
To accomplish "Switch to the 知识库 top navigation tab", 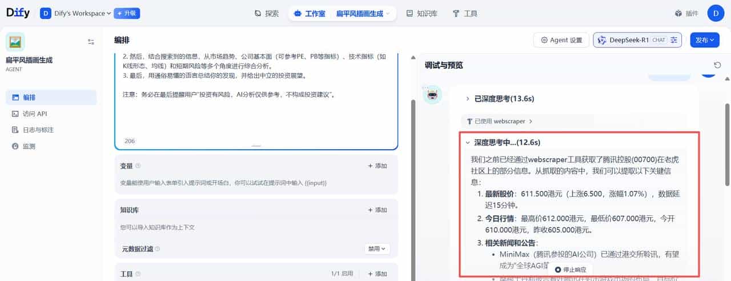I will (421, 13).
